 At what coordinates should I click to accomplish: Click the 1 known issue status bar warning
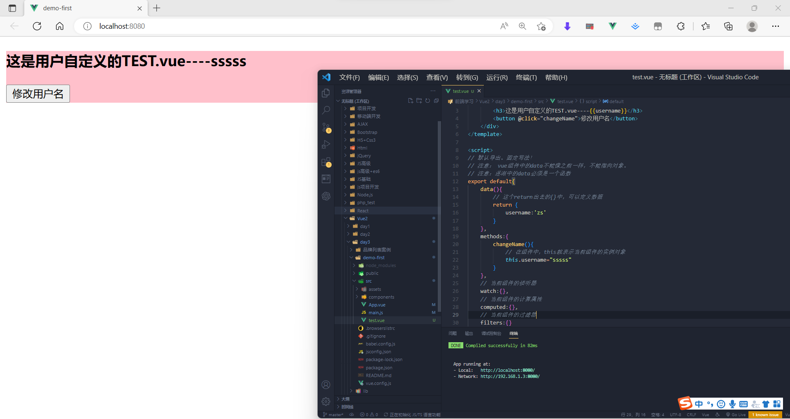tap(765, 415)
